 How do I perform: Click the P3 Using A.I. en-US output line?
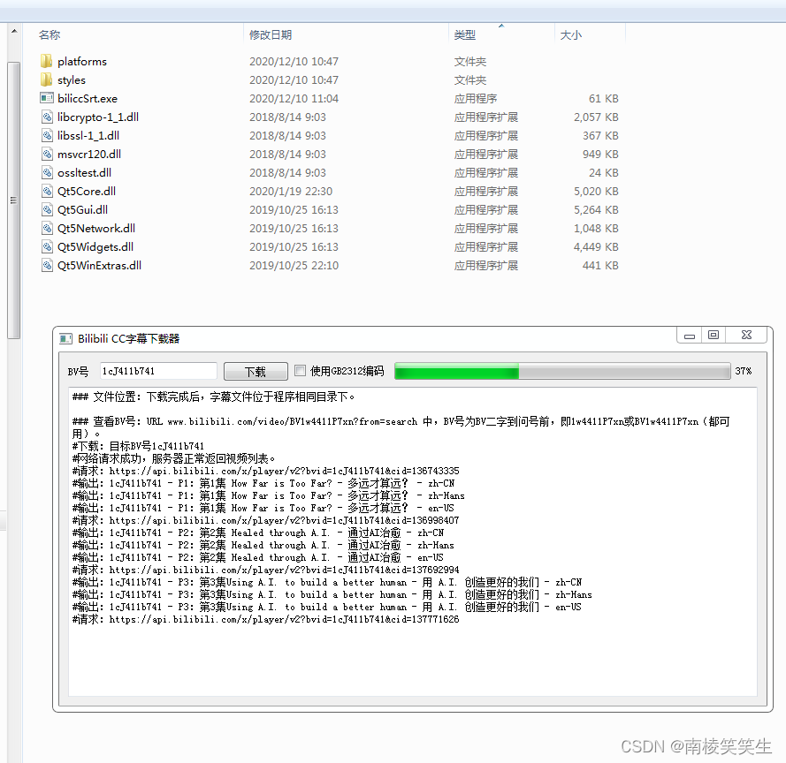(x=327, y=607)
